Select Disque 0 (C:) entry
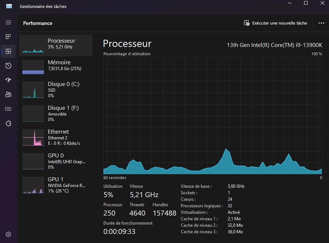The image size is (329, 243). pos(56,90)
